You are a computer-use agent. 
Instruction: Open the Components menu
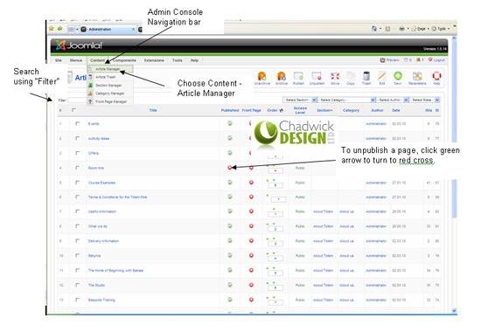coord(125,60)
